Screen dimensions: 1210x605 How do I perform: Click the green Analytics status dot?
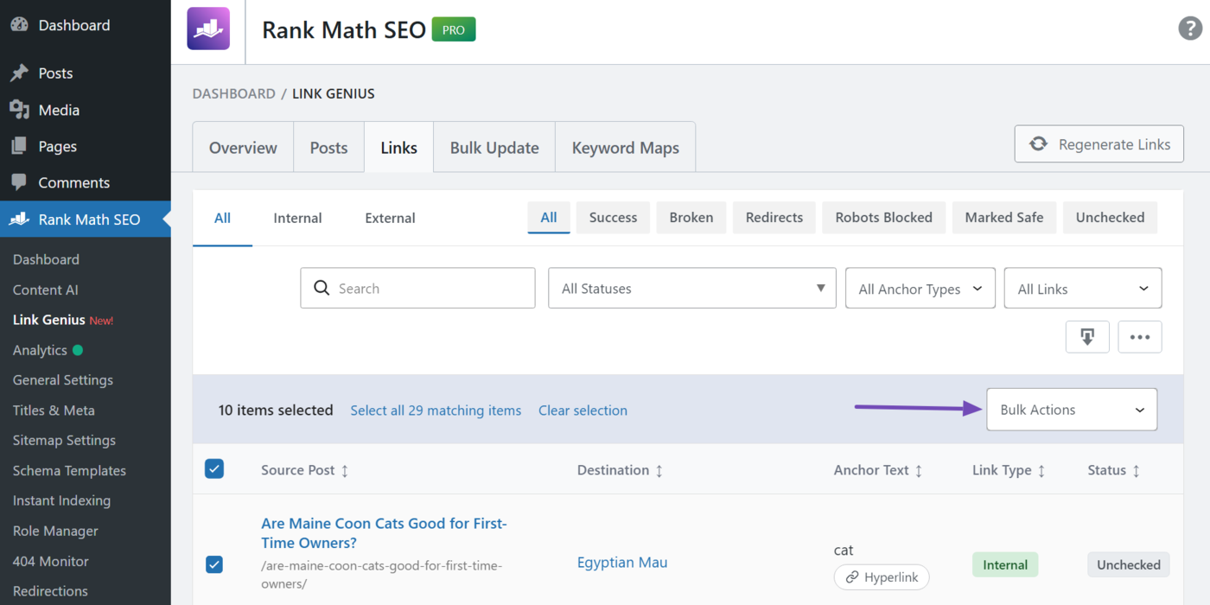coord(78,350)
